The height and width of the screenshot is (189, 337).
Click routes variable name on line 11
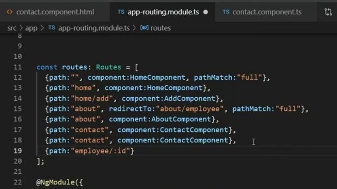coord(74,67)
